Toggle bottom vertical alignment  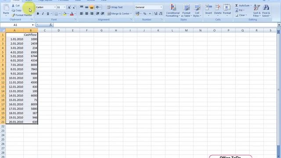click(x=92, y=7)
